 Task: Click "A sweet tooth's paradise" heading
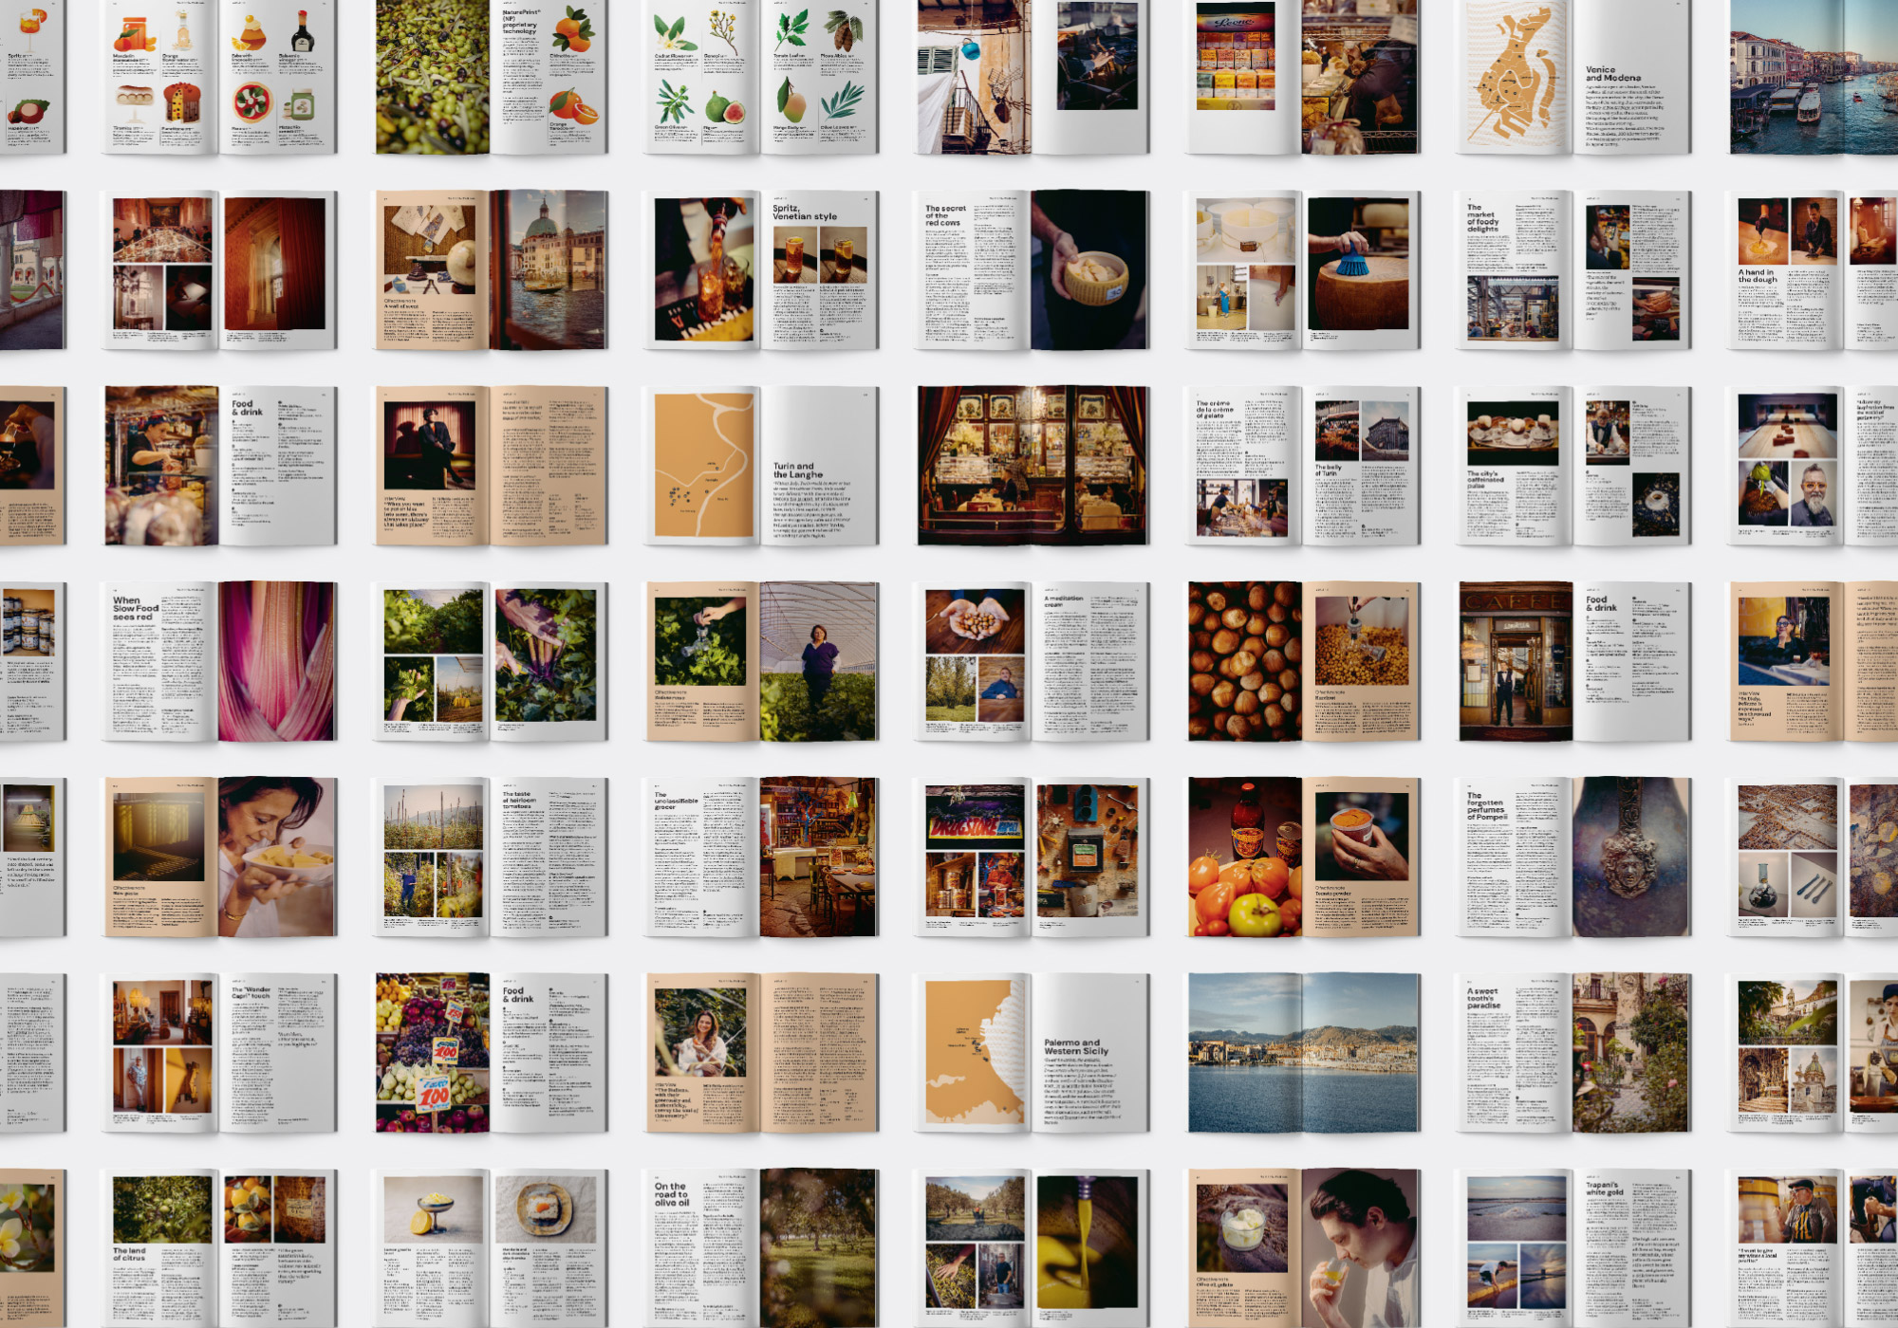click(1485, 998)
